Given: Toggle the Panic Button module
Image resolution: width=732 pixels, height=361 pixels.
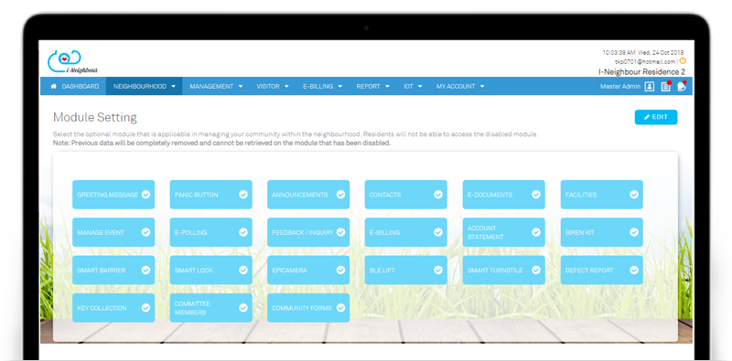Looking at the screenshot, I should coord(211,195).
